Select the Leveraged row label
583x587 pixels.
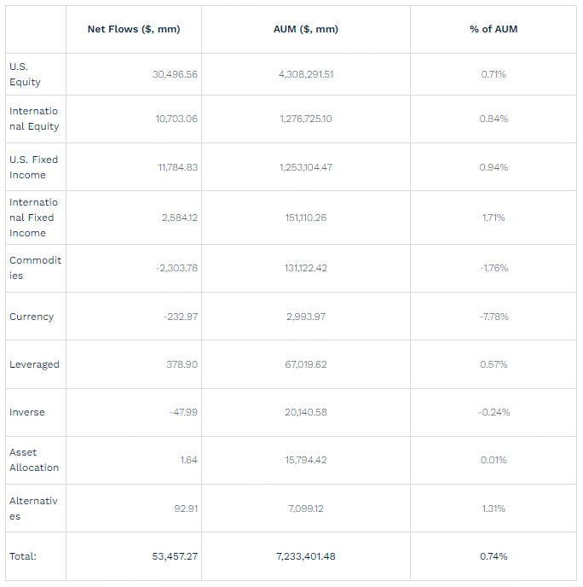tap(34, 364)
